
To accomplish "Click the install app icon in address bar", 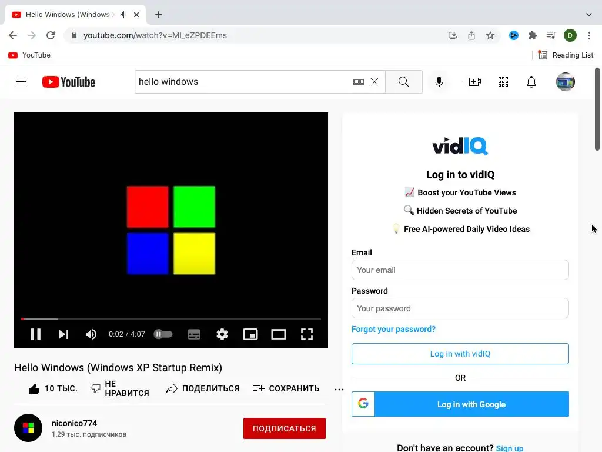I will (x=453, y=35).
